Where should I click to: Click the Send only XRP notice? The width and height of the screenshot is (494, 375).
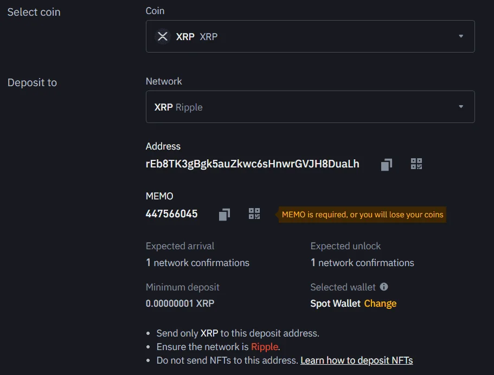[x=238, y=333]
